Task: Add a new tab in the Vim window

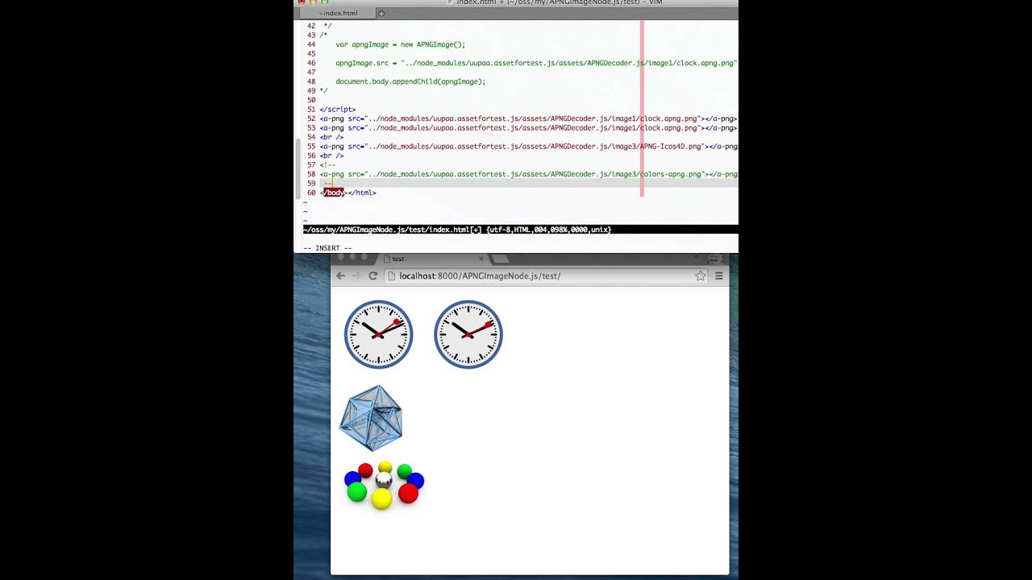Action: (381, 13)
